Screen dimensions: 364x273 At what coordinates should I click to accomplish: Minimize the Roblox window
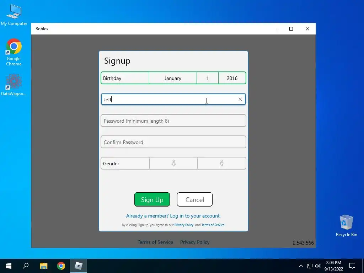coord(275,29)
